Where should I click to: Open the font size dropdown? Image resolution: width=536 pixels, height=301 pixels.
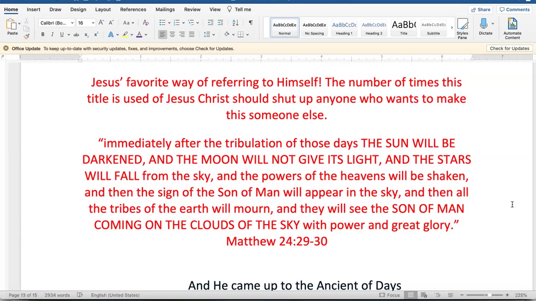93,23
